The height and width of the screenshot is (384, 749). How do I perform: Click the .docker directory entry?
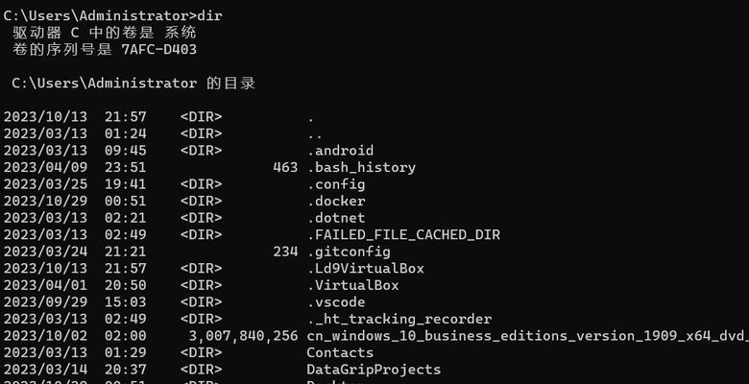[x=336, y=201]
